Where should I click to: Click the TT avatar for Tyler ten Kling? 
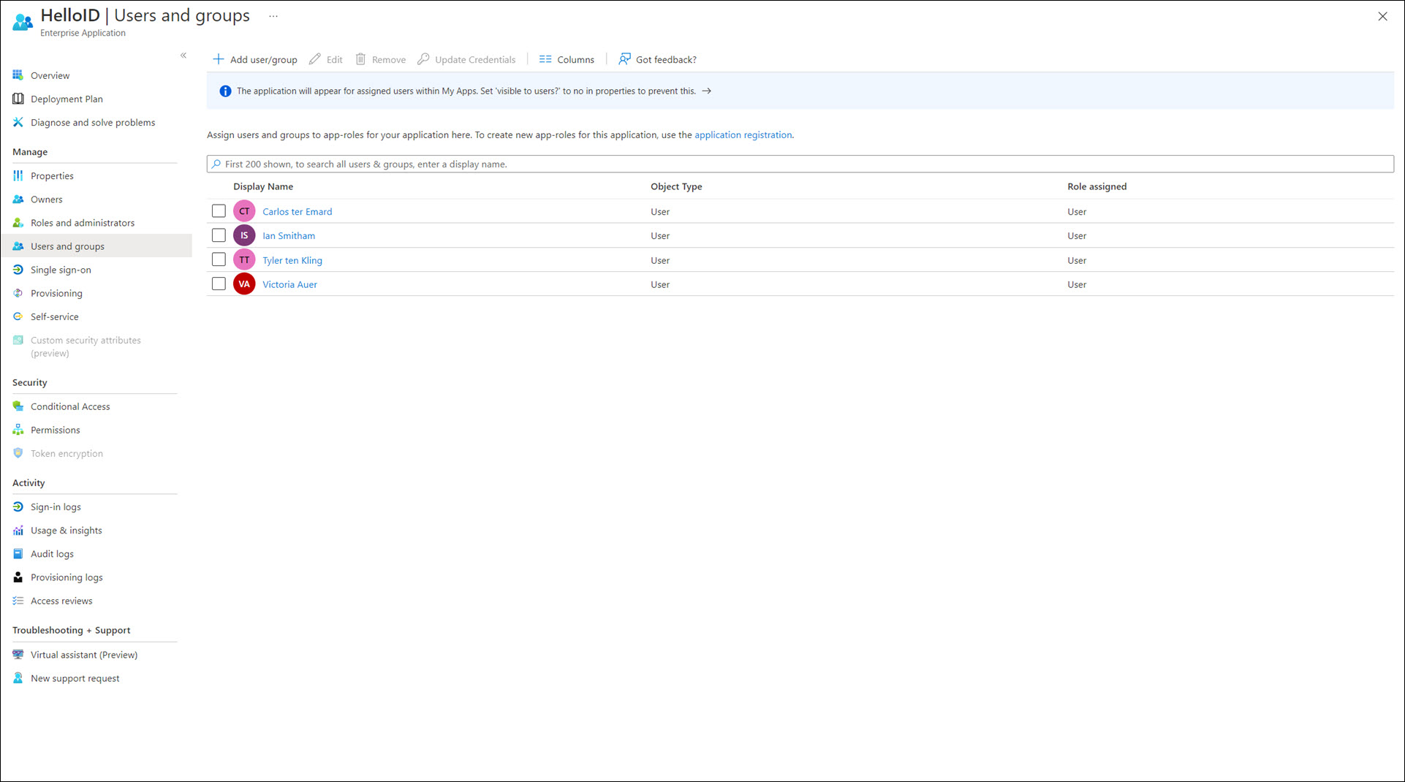244,259
